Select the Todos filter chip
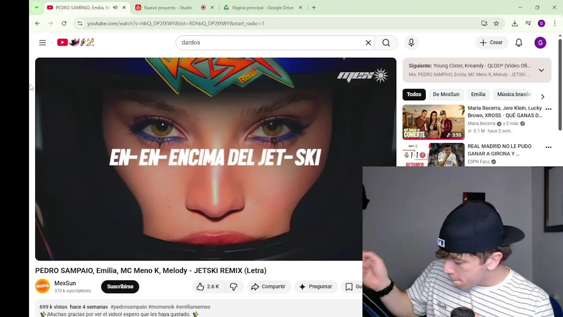The width and height of the screenshot is (563, 317). click(x=414, y=94)
